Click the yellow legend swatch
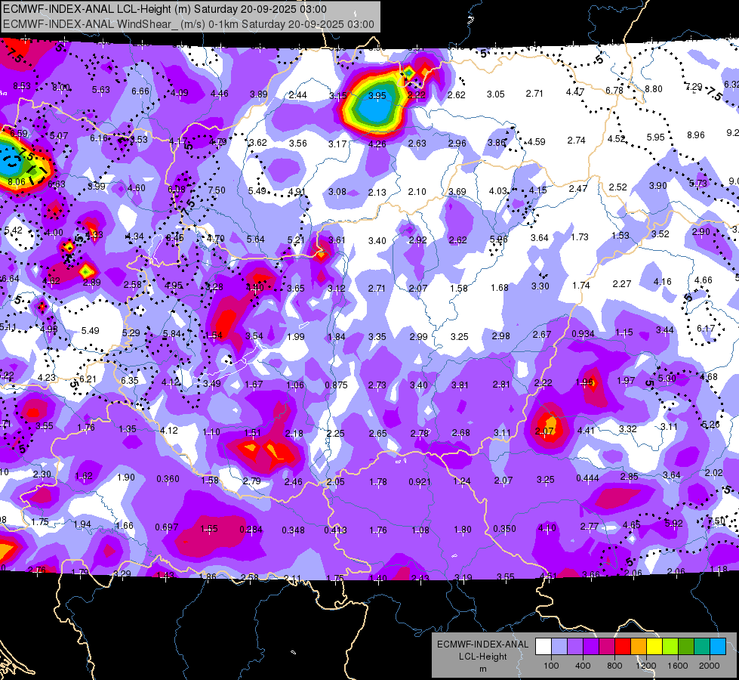 tap(654, 647)
